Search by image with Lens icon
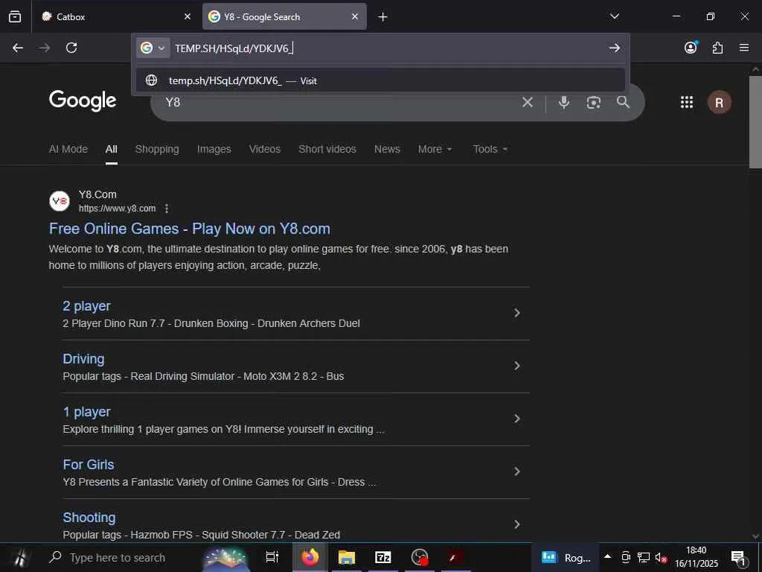This screenshot has width=762, height=572. tap(593, 102)
